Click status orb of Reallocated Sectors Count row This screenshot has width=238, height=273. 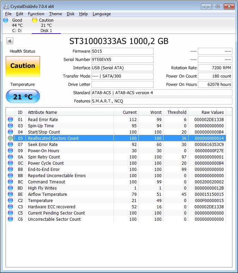(10, 138)
